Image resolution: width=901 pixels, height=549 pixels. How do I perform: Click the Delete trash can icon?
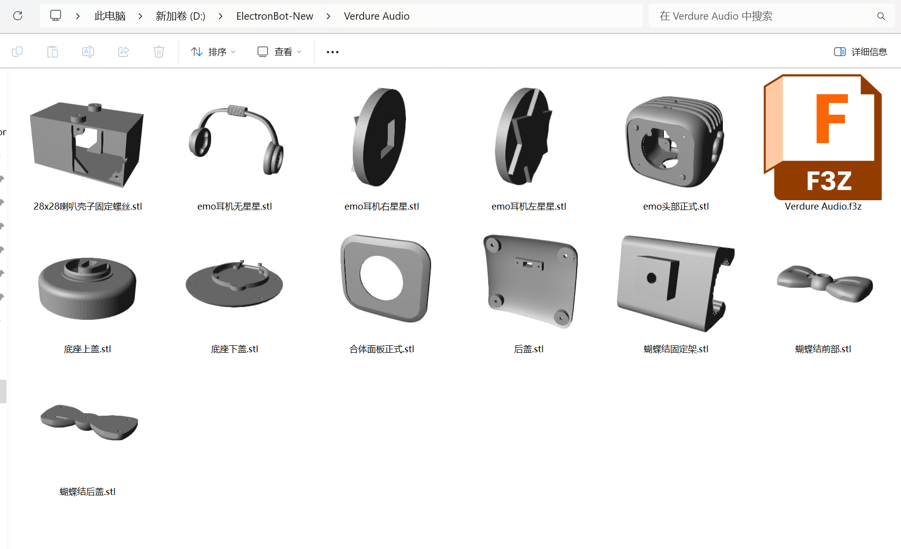coord(159,52)
